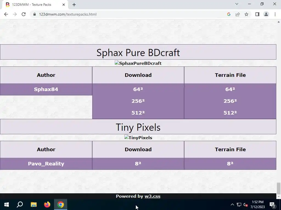Open the w3.css link in footer
This screenshot has height=210, width=281.
pos(152,196)
